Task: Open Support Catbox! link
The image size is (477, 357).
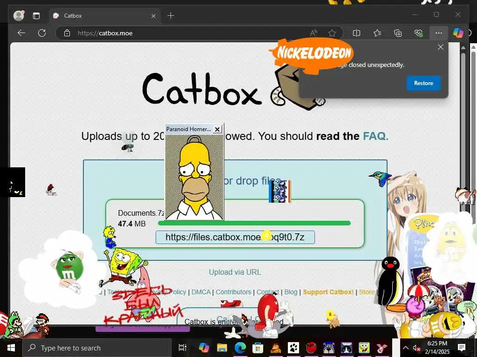Action: coord(328,292)
